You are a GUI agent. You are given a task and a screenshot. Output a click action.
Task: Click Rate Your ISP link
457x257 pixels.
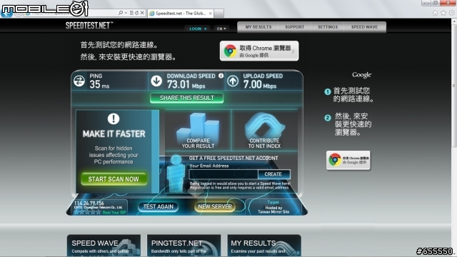coord(114,213)
